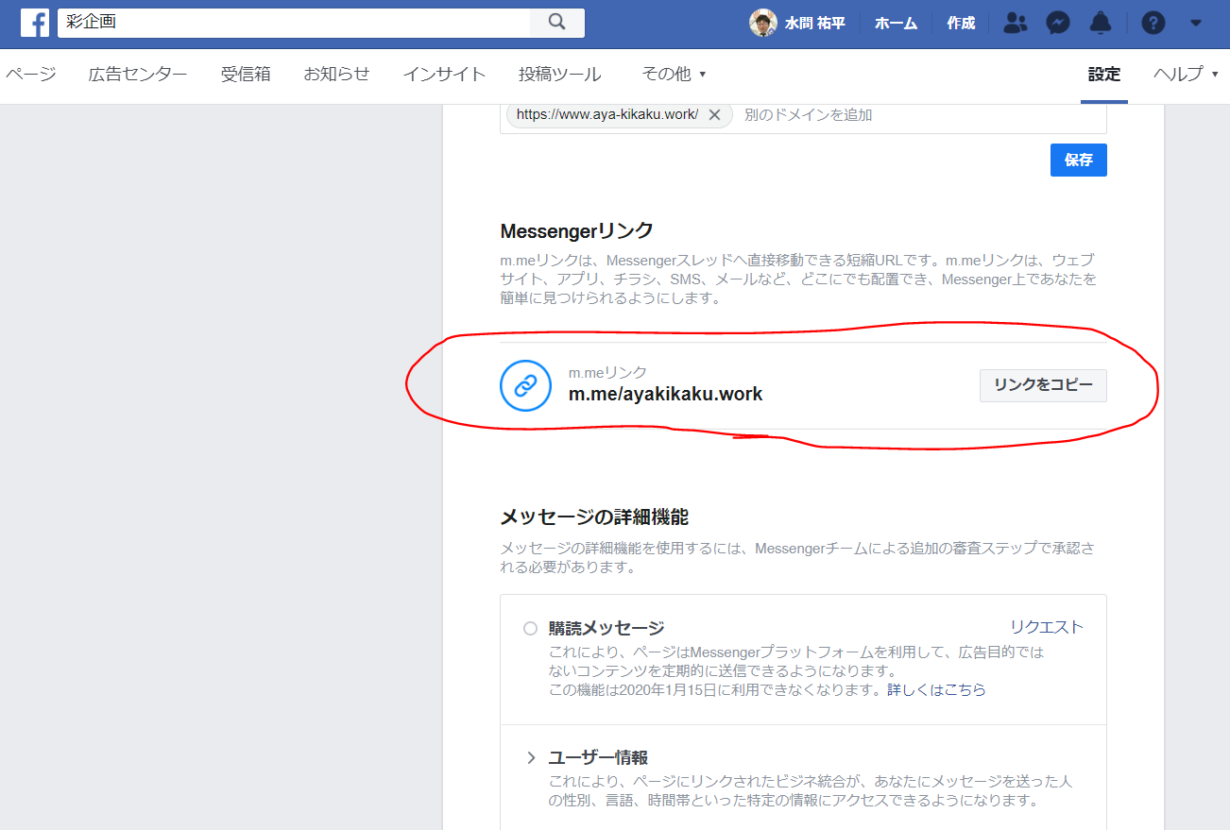The image size is (1230, 830).
Task: Click the リンクをコピー button
Action: tap(1043, 385)
